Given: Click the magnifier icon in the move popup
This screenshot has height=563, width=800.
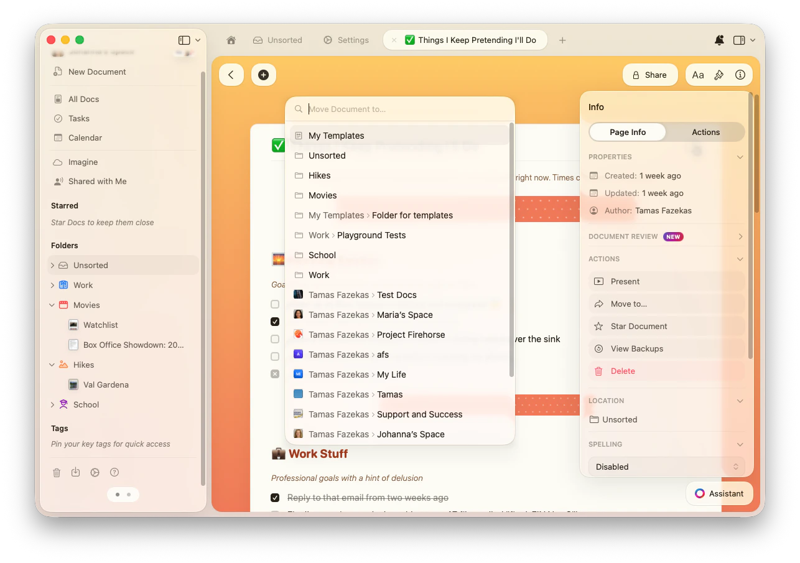Looking at the screenshot, I should (299, 109).
